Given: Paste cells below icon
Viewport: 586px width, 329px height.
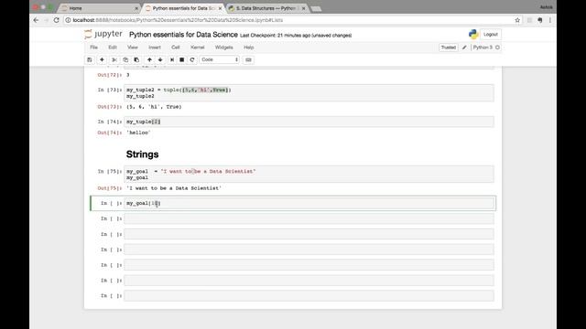Looking at the screenshot, I should tap(136, 59).
